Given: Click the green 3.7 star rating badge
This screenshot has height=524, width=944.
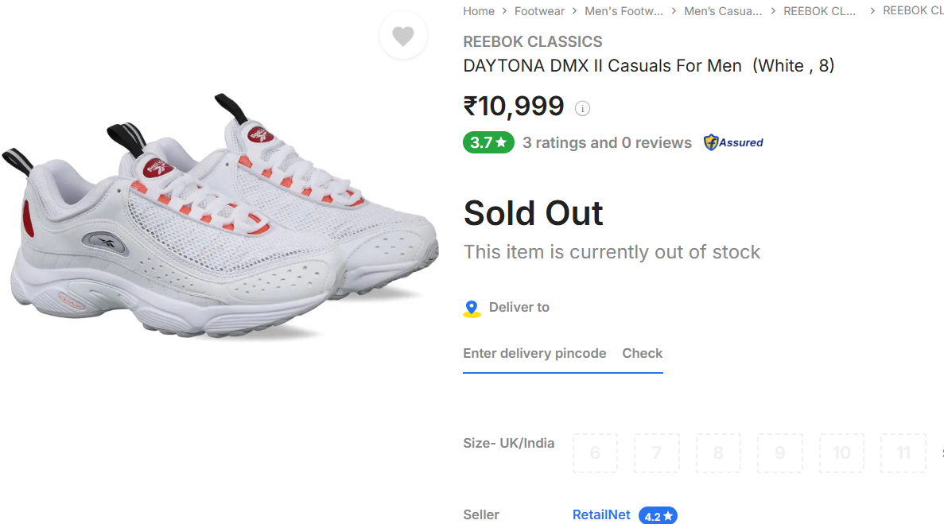Looking at the screenshot, I should (x=488, y=143).
